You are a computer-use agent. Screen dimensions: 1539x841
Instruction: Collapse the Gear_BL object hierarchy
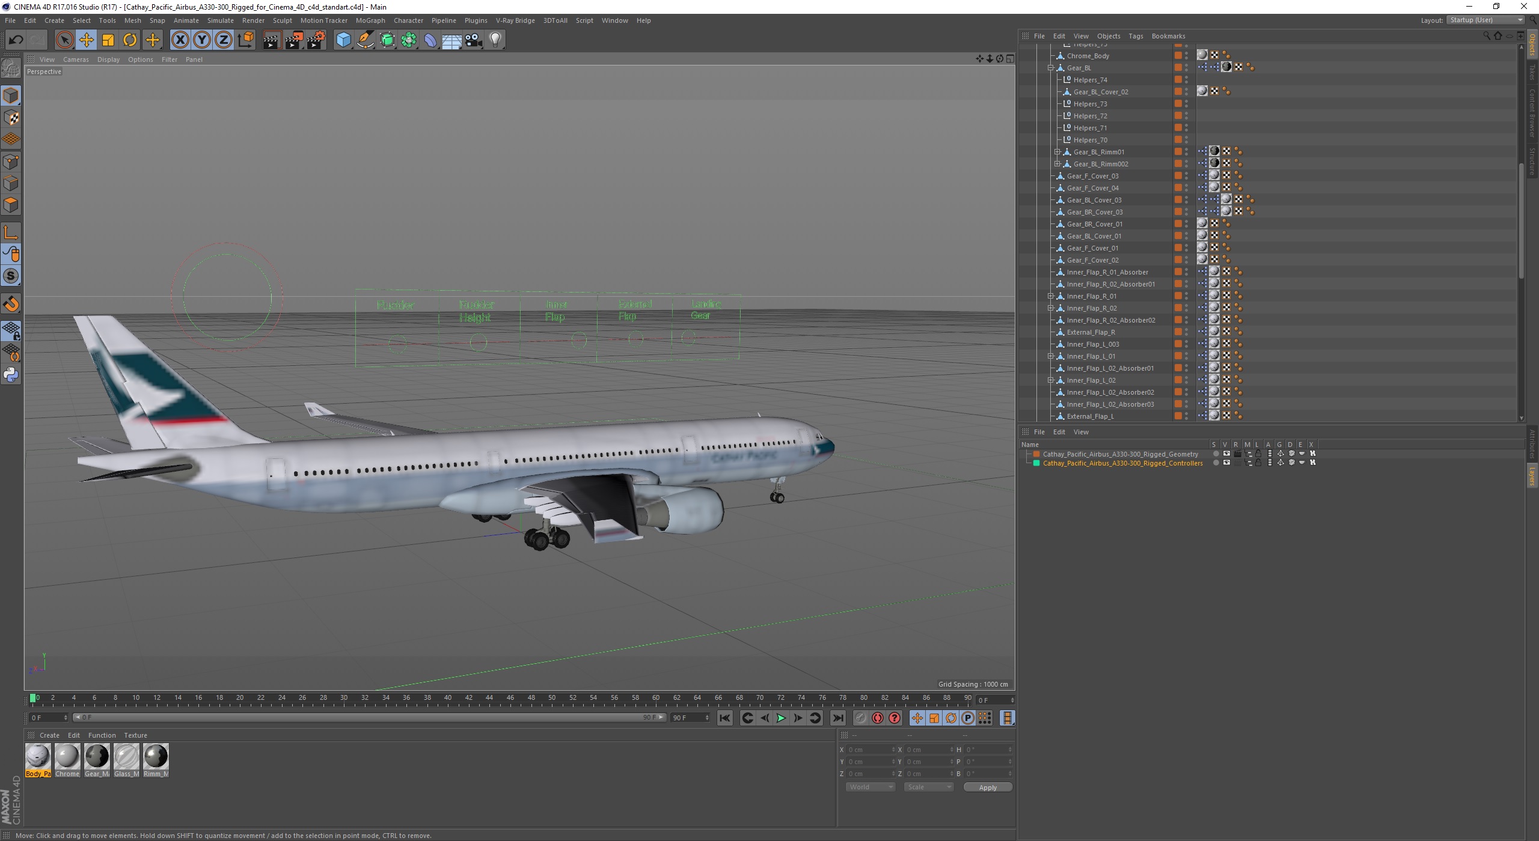[1051, 68]
